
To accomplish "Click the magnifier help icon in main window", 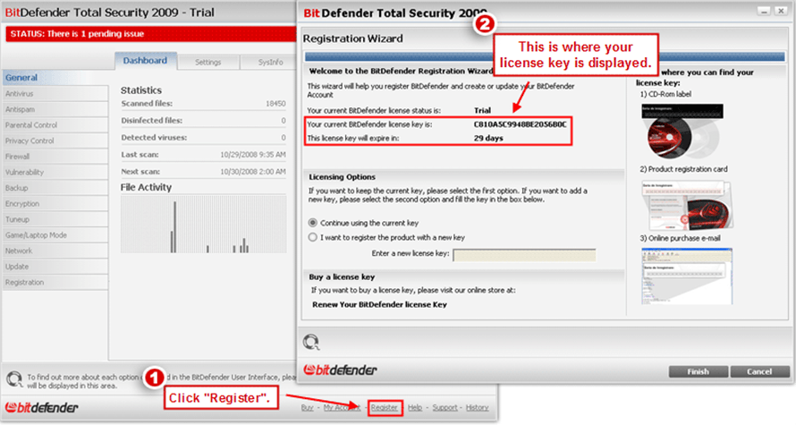I will [x=14, y=379].
